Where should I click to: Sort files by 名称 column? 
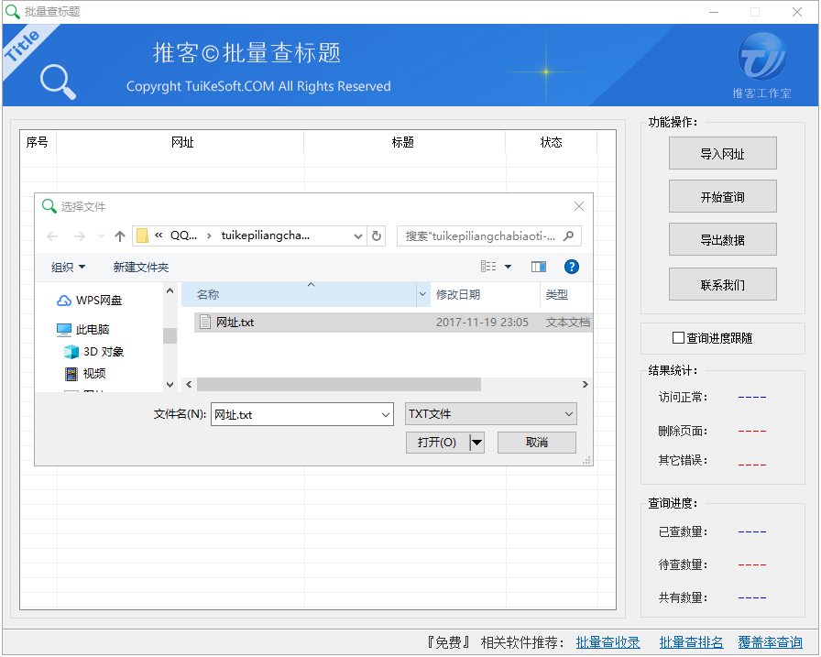pos(299,295)
